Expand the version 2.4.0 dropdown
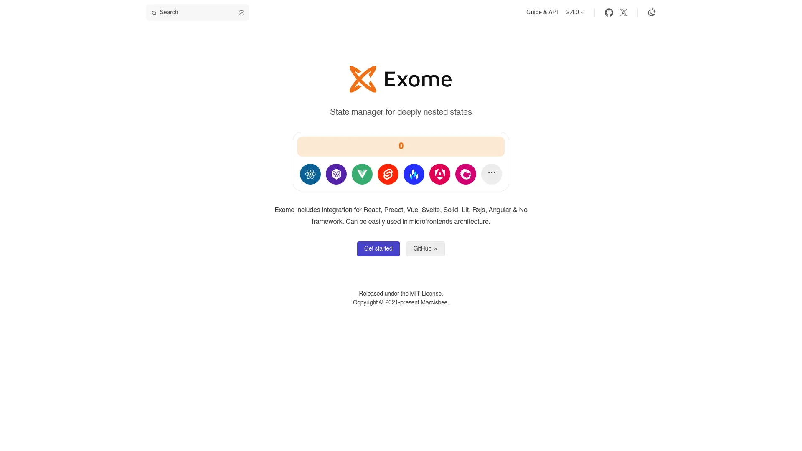 [x=576, y=12]
